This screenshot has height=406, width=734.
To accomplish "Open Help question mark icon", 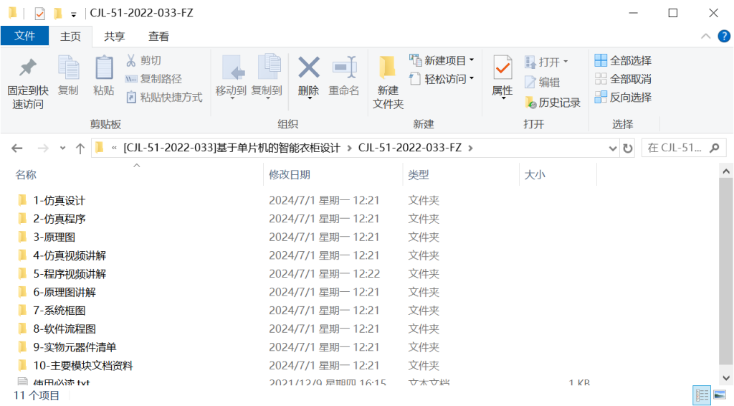I will (x=724, y=36).
